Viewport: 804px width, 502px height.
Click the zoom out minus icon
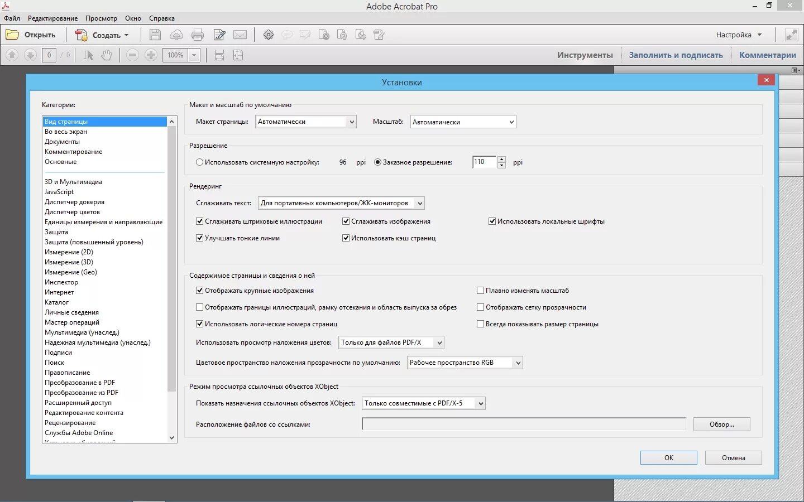[x=132, y=55]
